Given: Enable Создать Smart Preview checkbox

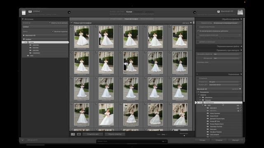Looking at the screenshot, I should point(198,27).
